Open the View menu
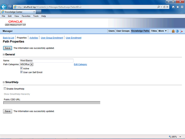 (x=17, y=16)
